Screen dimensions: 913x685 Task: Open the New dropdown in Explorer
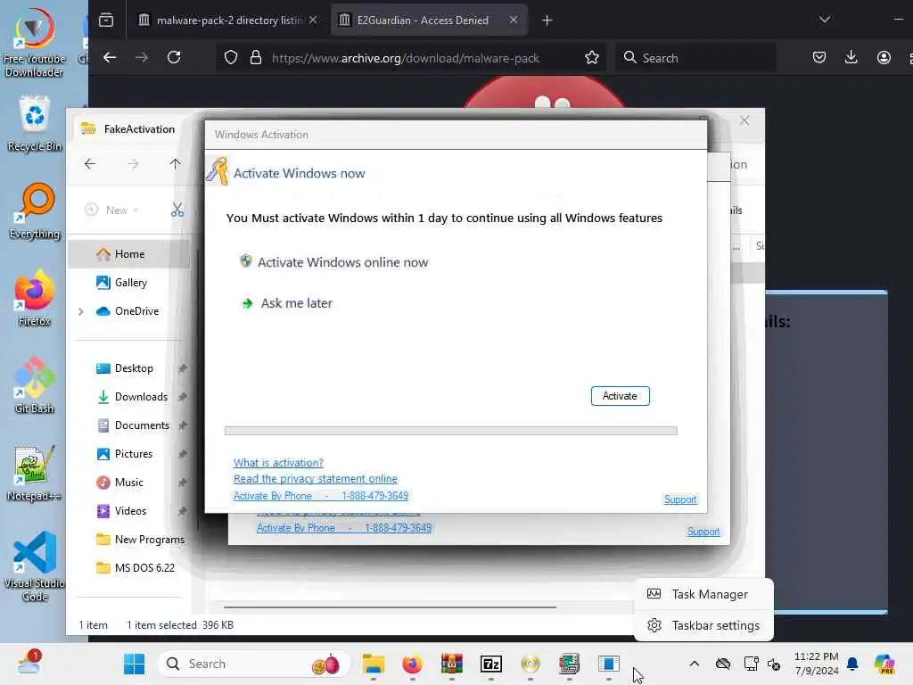point(111,210)
